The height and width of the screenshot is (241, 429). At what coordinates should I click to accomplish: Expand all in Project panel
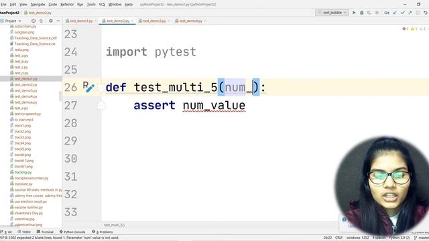(41, 21)
